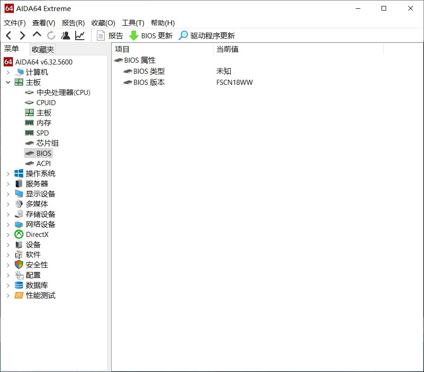Viewport: 424px width, 372px height.
Task: Click the DirectX Xbox logo icon
Action: [18, 234]
